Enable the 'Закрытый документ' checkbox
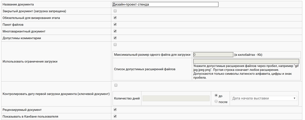305x120 pixels. [115, 11]
